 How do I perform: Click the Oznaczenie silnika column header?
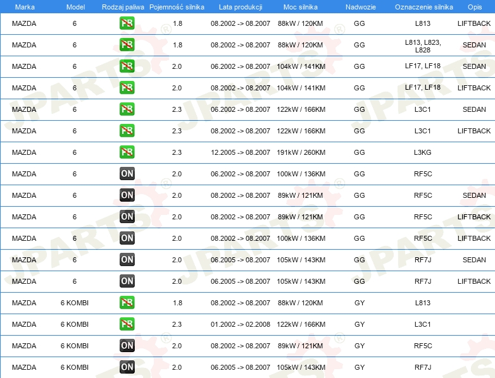423,7
